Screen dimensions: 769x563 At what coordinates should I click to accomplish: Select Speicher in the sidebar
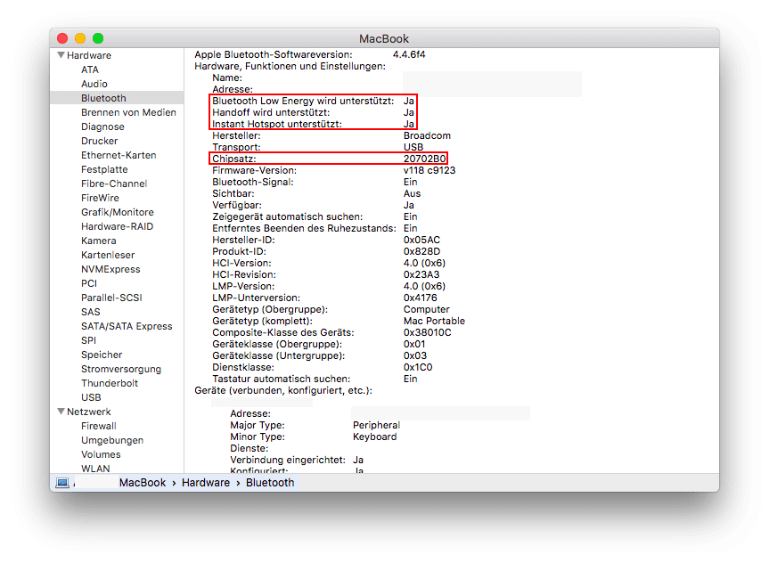102,354
